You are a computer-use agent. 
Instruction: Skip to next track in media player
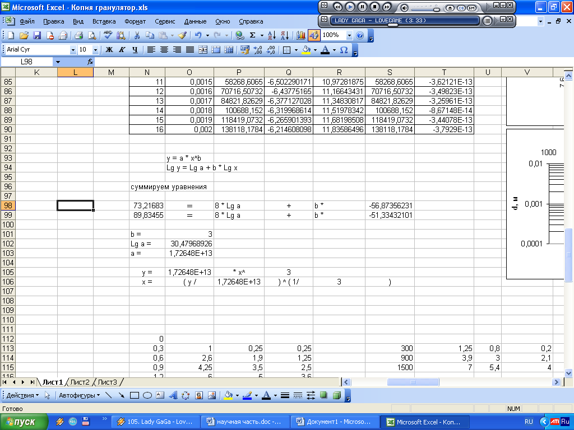387,7
